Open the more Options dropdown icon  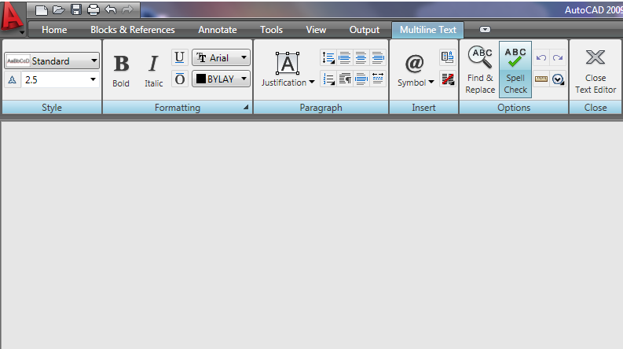click(558, 79)
